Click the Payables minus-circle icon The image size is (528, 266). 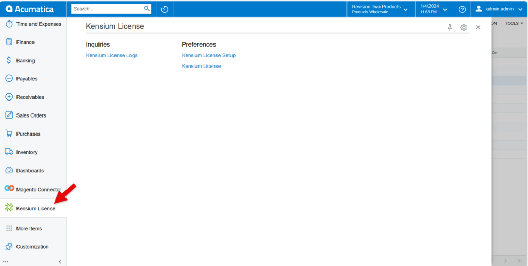(x=9, y=79)
